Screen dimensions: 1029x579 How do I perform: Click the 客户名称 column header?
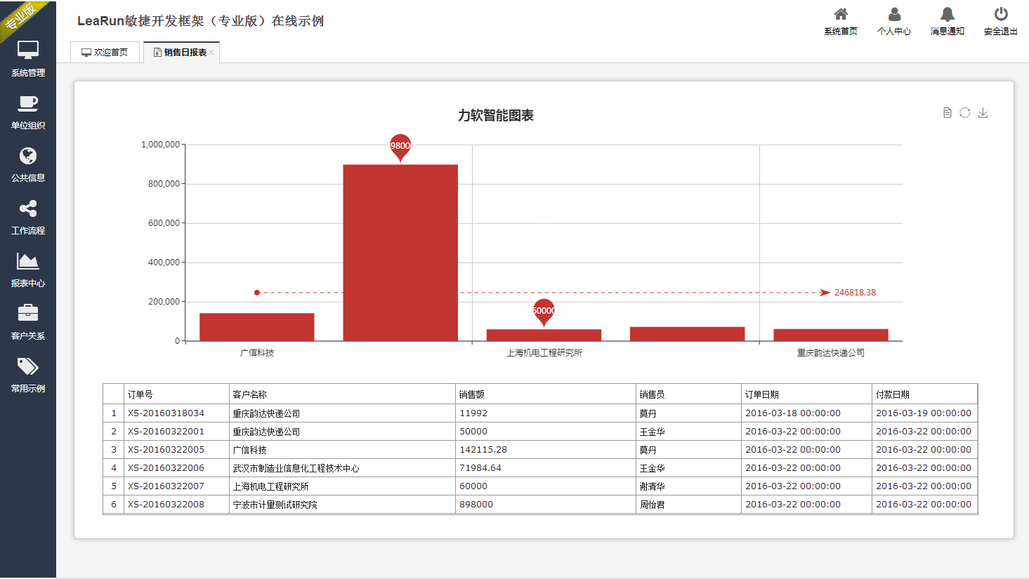click(x=343, y=394)
